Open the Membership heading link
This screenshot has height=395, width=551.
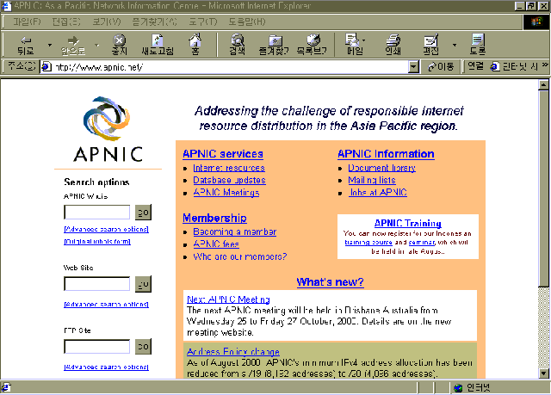214,218
